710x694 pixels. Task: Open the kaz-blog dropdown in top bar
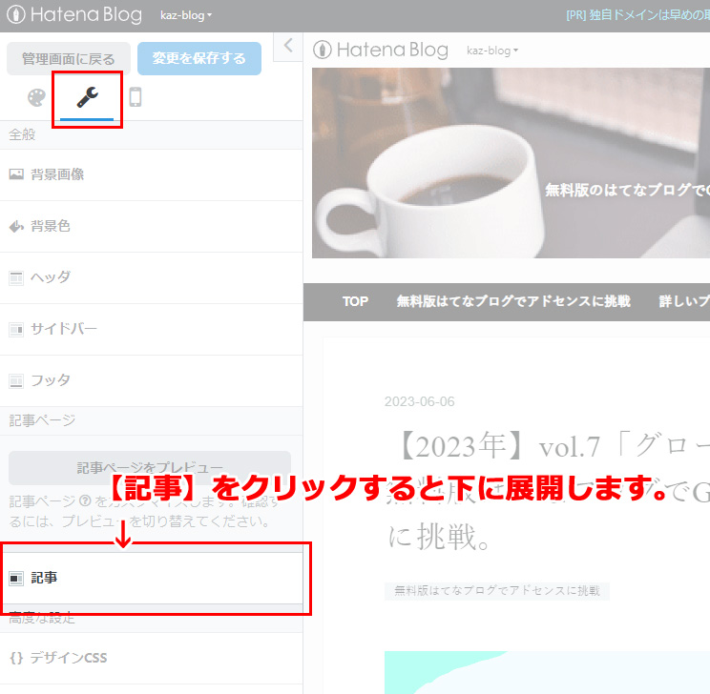click(186, 15)
